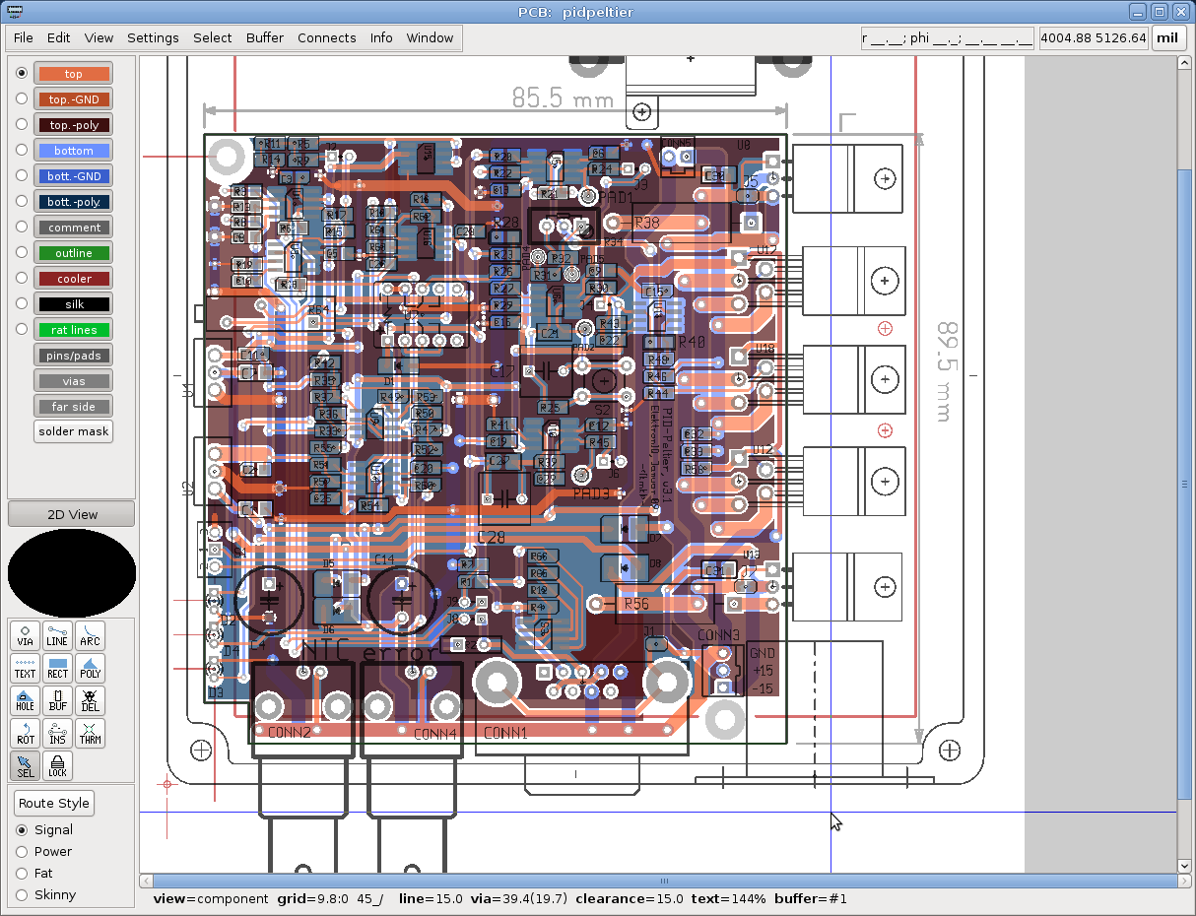This screenshot has width=1196, height=916.
Task: Toggle visibility of the silk layer
Action: pyautogui.click(x=74, y=304)
